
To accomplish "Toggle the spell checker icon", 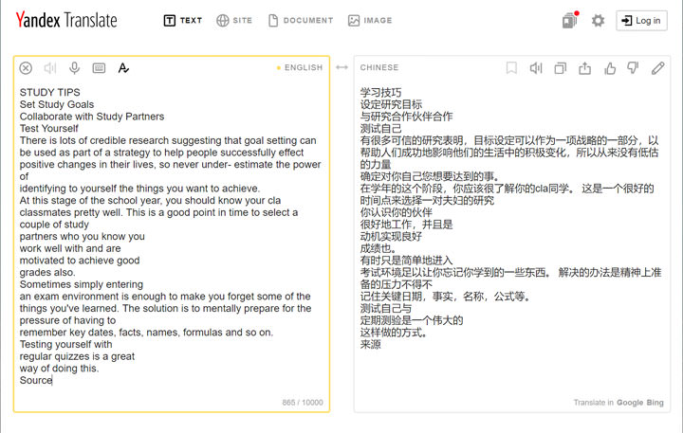I will (x=123, y=68).
